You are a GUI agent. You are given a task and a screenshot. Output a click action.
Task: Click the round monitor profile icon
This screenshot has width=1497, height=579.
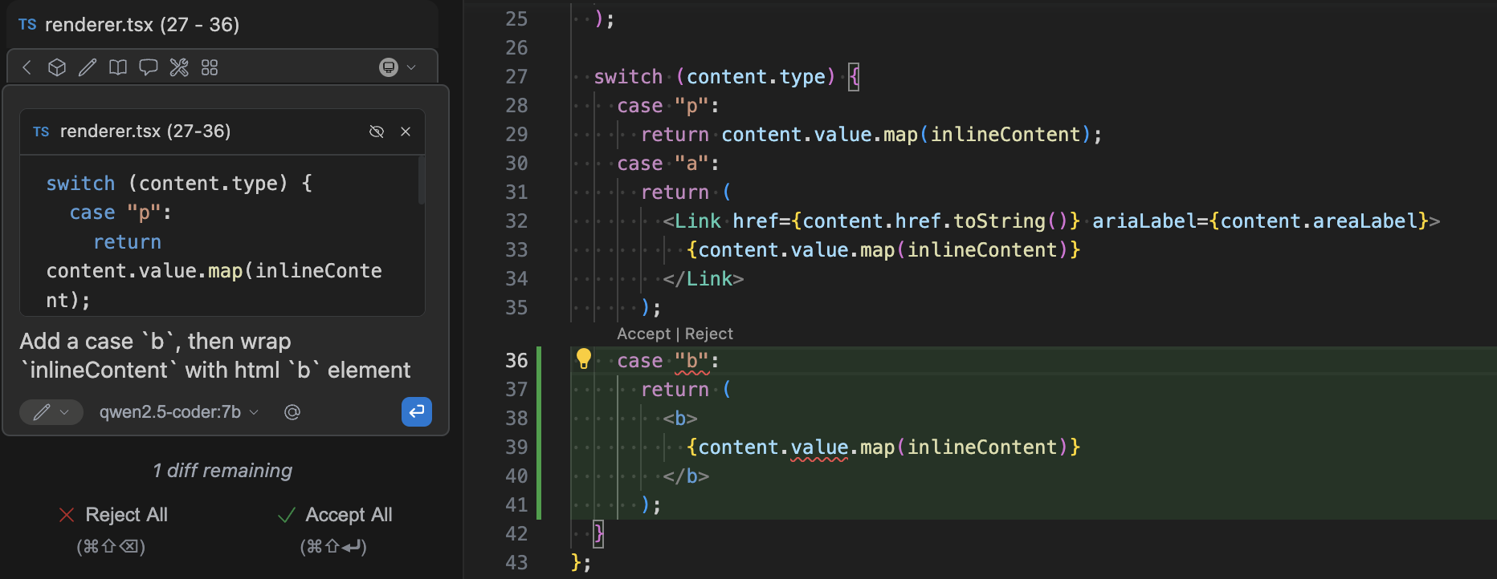[389, 67]
